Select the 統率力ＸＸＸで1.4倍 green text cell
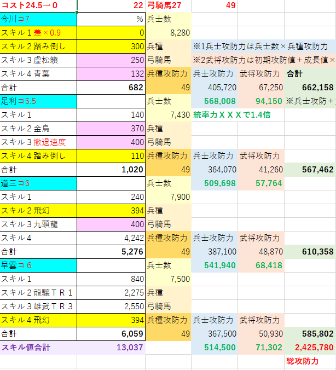Screen dimensions: 336x370 [x=231, y=115]
